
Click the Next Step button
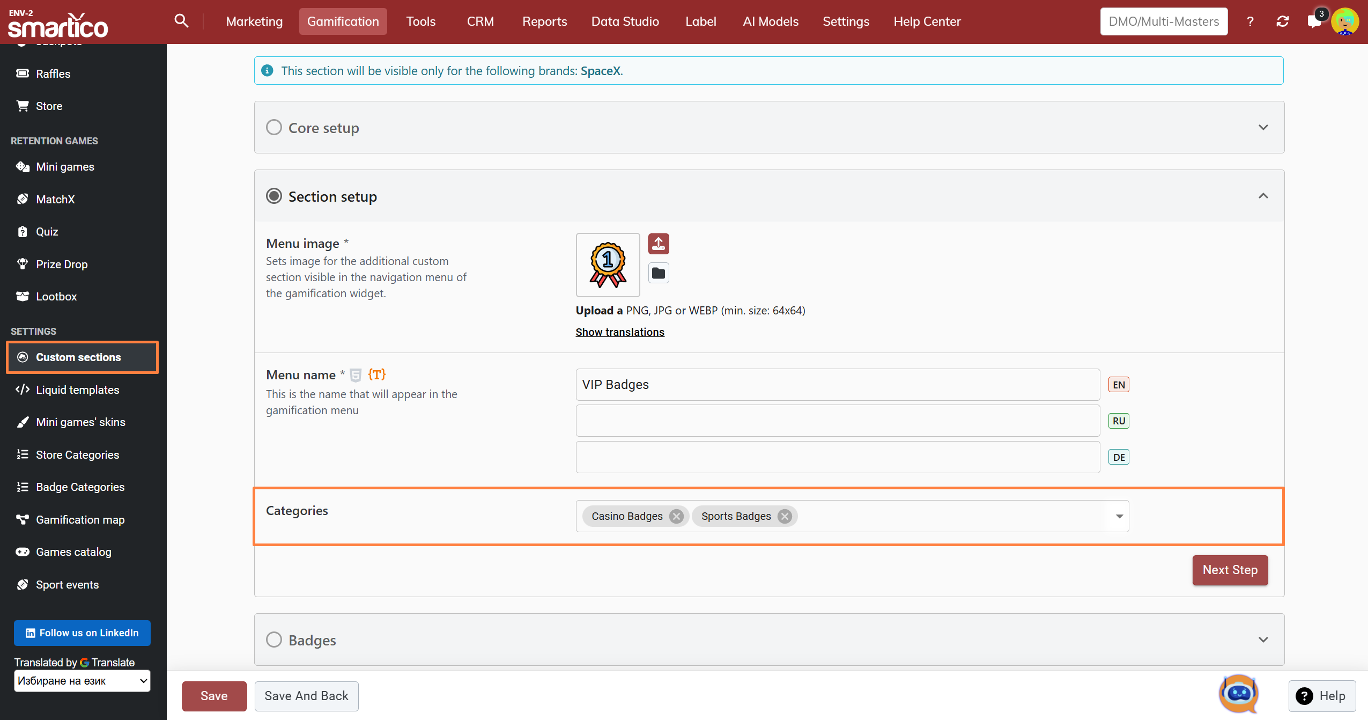tap(1230, 570)
